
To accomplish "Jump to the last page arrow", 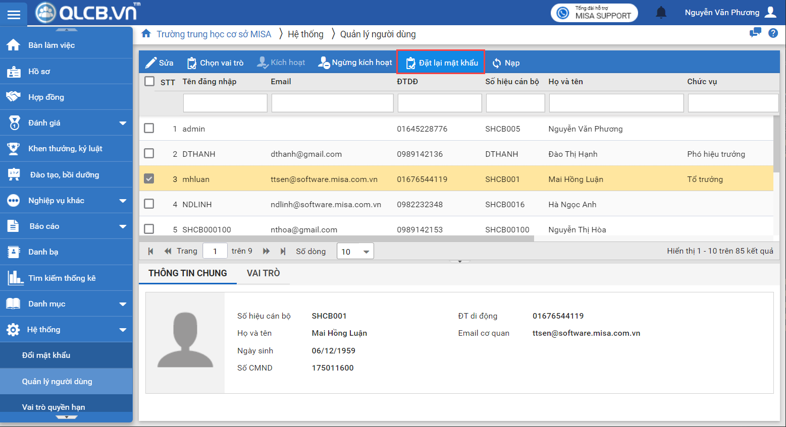I will click(x=283, y=251).
